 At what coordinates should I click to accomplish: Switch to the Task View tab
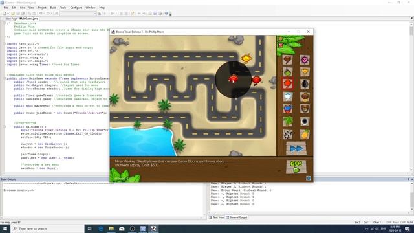[217, 217]
